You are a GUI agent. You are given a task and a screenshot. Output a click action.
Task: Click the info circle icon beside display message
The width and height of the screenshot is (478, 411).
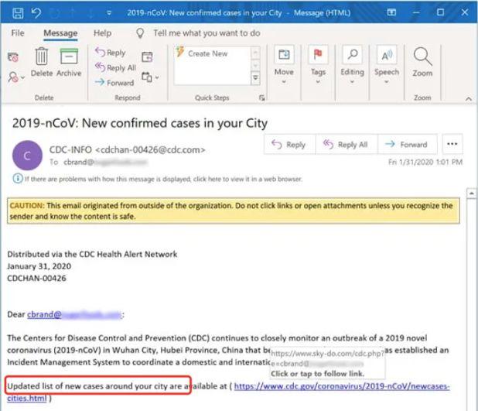click(18, 179)
